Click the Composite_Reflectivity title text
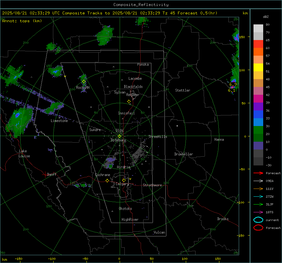Image resolution: width=282 pixels, height=263 pixels. point(141,5)
